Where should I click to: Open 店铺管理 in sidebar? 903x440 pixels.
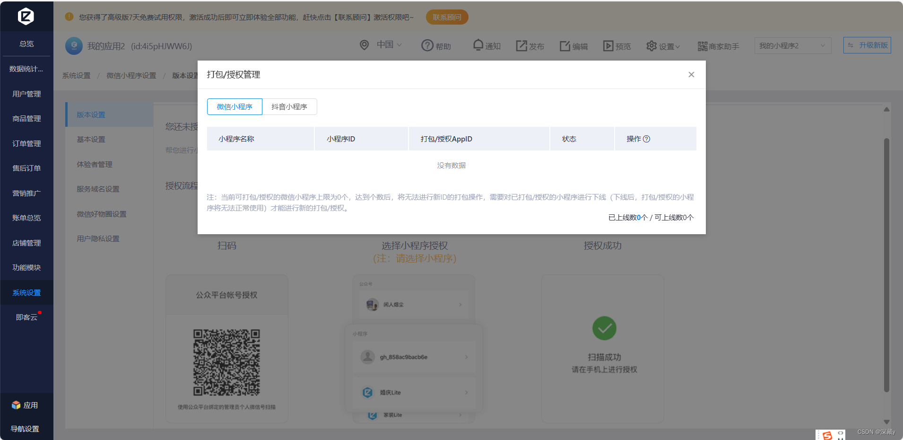point(26,243)
